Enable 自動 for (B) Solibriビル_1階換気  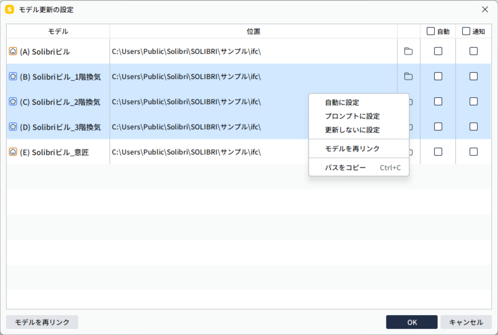click(438, 76)
